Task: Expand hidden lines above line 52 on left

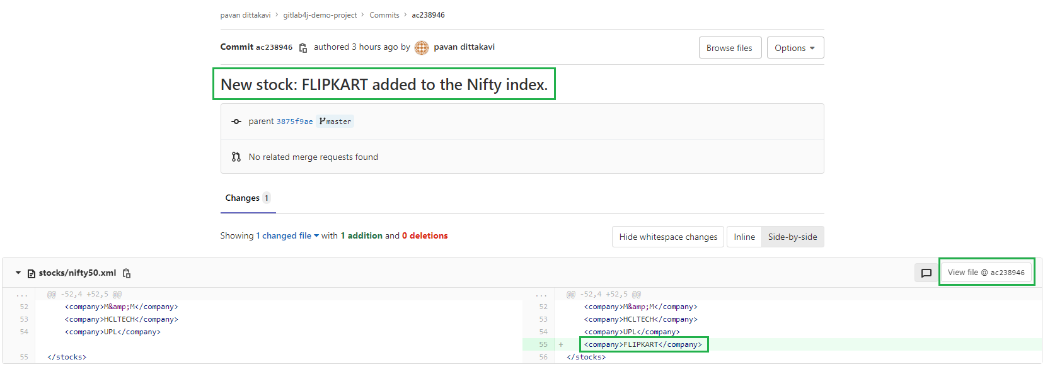Action: click(x=22, y=294)
